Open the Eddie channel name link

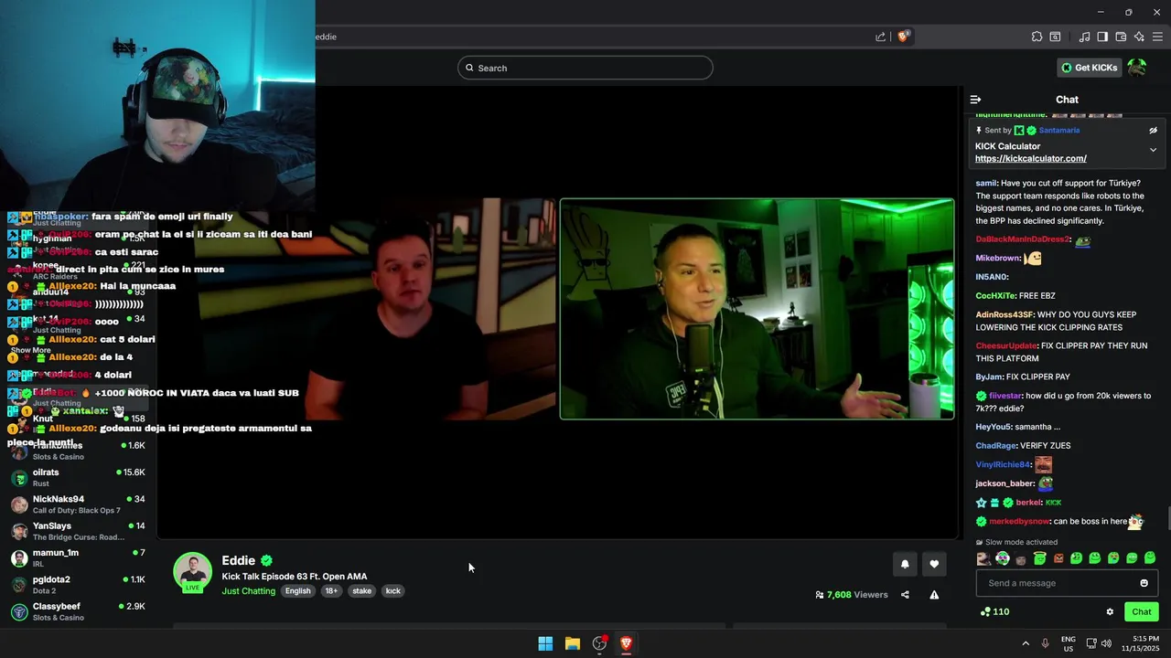[239, 560]
